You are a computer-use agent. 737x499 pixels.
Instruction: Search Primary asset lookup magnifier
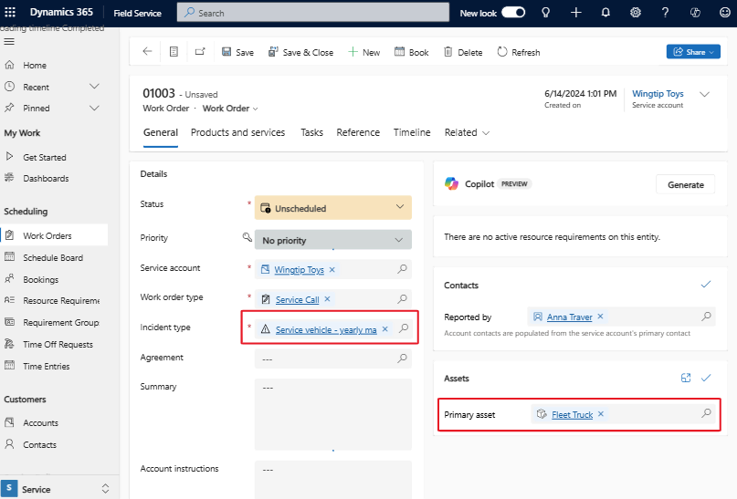[x=706, y=413]
